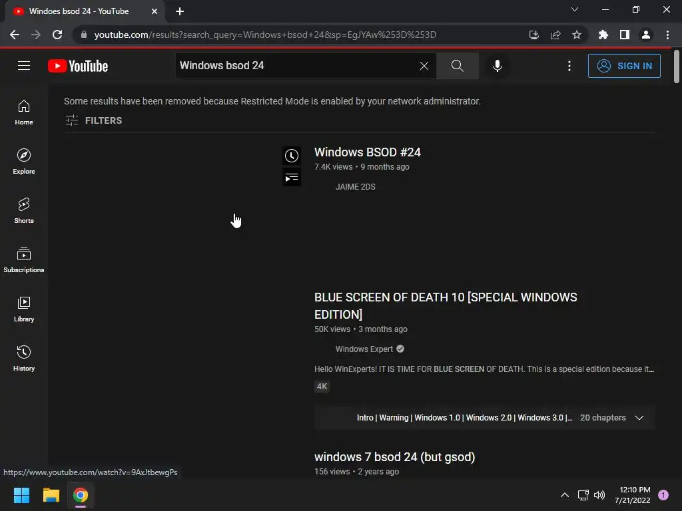Click the SIGN IN button
Image resolution: width=682 pixels, height=511 pixels.
tap(624, 66)
